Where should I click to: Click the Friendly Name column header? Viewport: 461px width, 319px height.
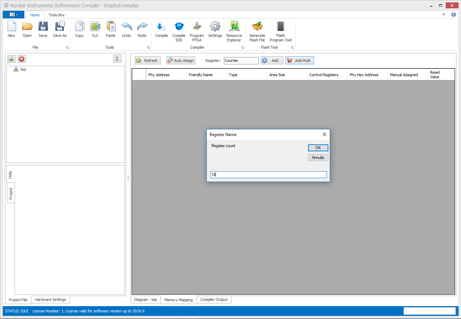coord(206,75)
